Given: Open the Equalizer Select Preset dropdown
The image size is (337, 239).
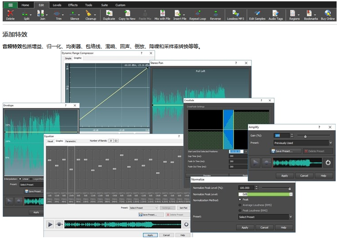Looking at the screenshot, I should point(143,208).
